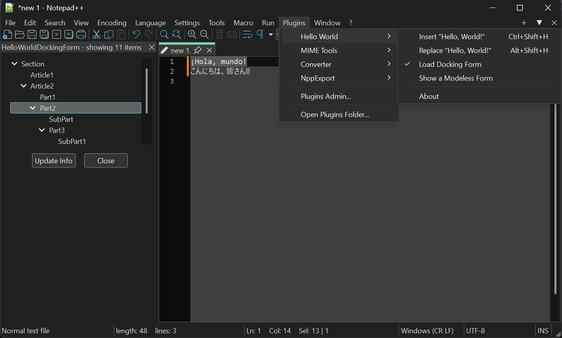Screen dimensions: 562x338
Task: Open About in the Hello World submenu
Action: [x=479, y=96]
